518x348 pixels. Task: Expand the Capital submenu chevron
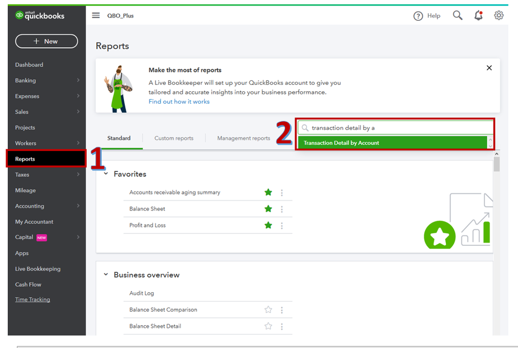click(78, 238)
